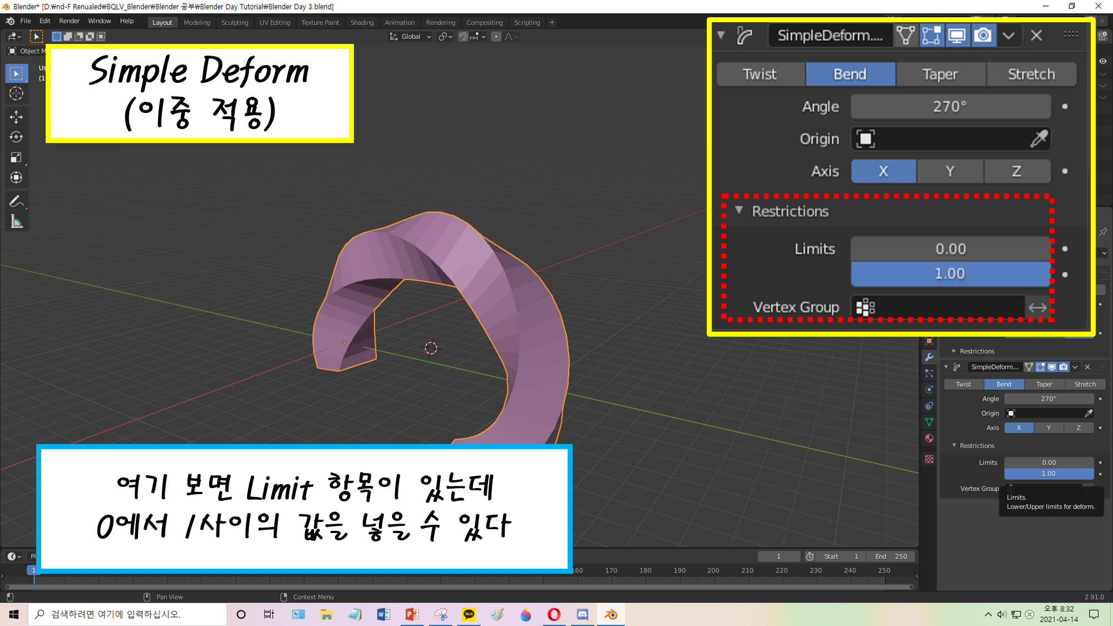1113x626 pixels.
Task: Toggle the snapping magnet in viewport header
Action: 462,37
